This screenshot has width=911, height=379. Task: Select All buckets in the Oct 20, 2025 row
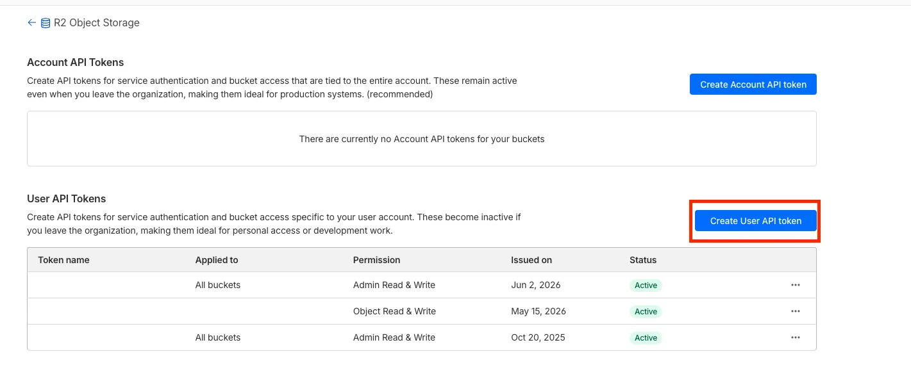point(218,337)
